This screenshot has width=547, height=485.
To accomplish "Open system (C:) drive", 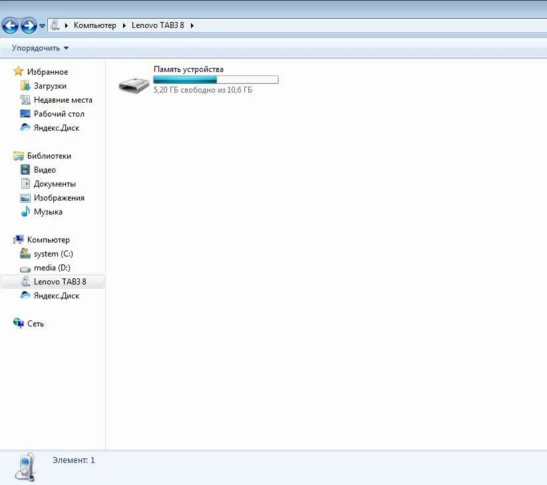I will point(53,254).
